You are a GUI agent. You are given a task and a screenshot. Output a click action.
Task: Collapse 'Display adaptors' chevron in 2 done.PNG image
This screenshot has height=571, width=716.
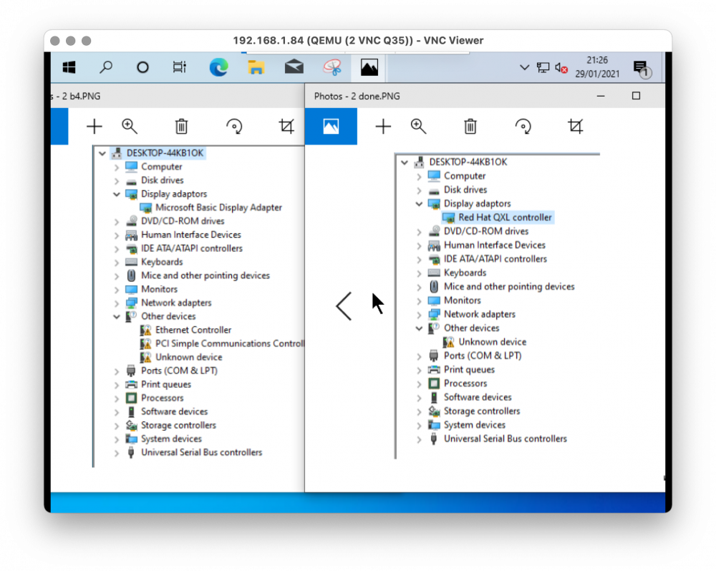419,203
